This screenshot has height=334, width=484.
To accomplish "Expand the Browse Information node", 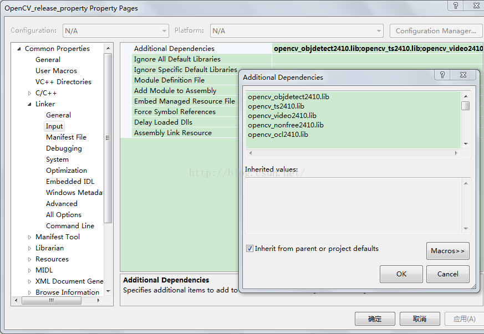I will [x=29, y=292].
